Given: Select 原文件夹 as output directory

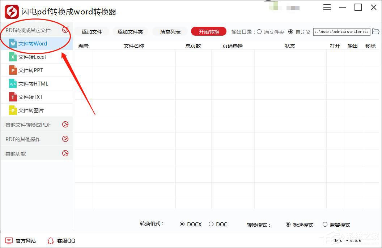Looking at the screenshot, I should click(x=259, y=32).
